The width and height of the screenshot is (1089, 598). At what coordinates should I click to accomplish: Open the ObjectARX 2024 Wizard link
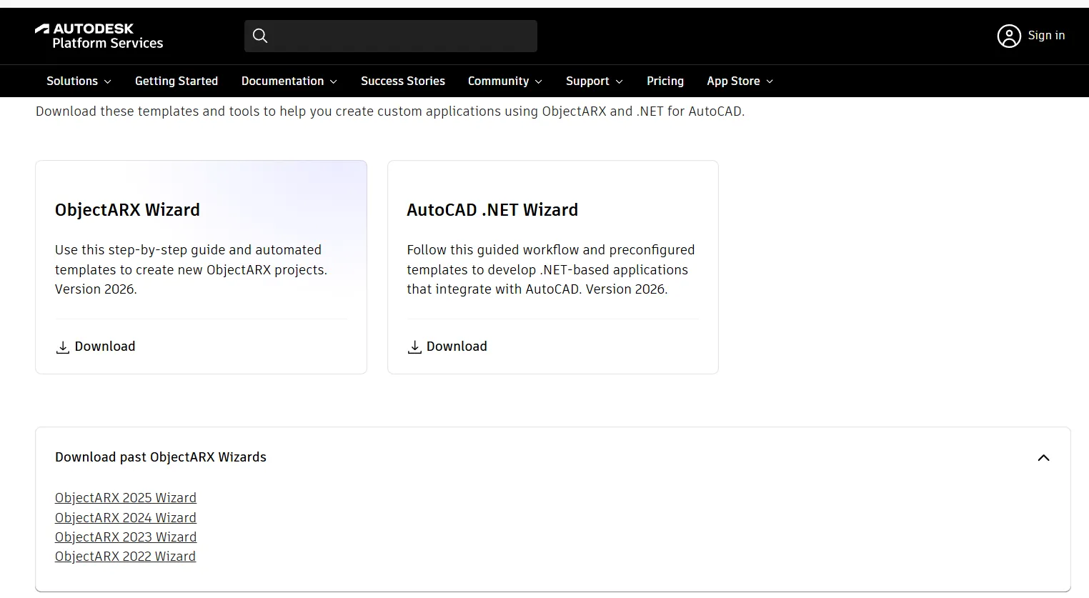pos(126,518)
